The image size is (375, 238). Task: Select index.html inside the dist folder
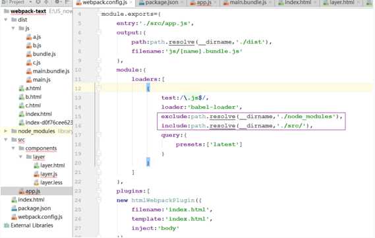pyautogui.click(x=38, y=114)
